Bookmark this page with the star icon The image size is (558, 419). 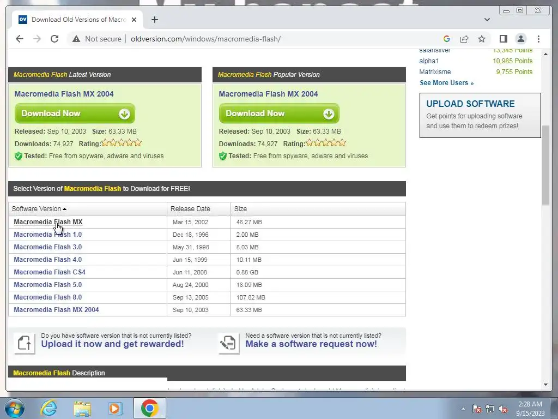point(482,39)
